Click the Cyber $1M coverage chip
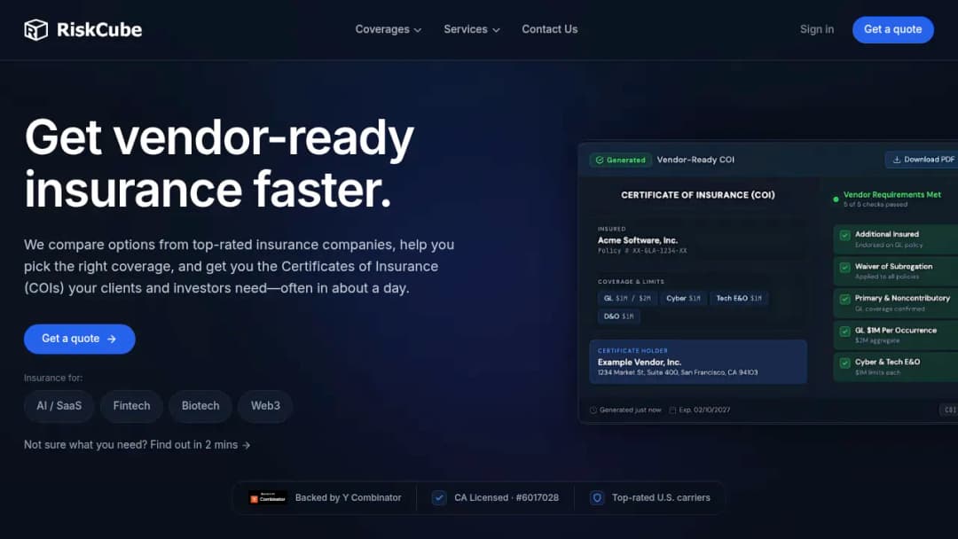The image size is (958, 539). pos(683,299)
